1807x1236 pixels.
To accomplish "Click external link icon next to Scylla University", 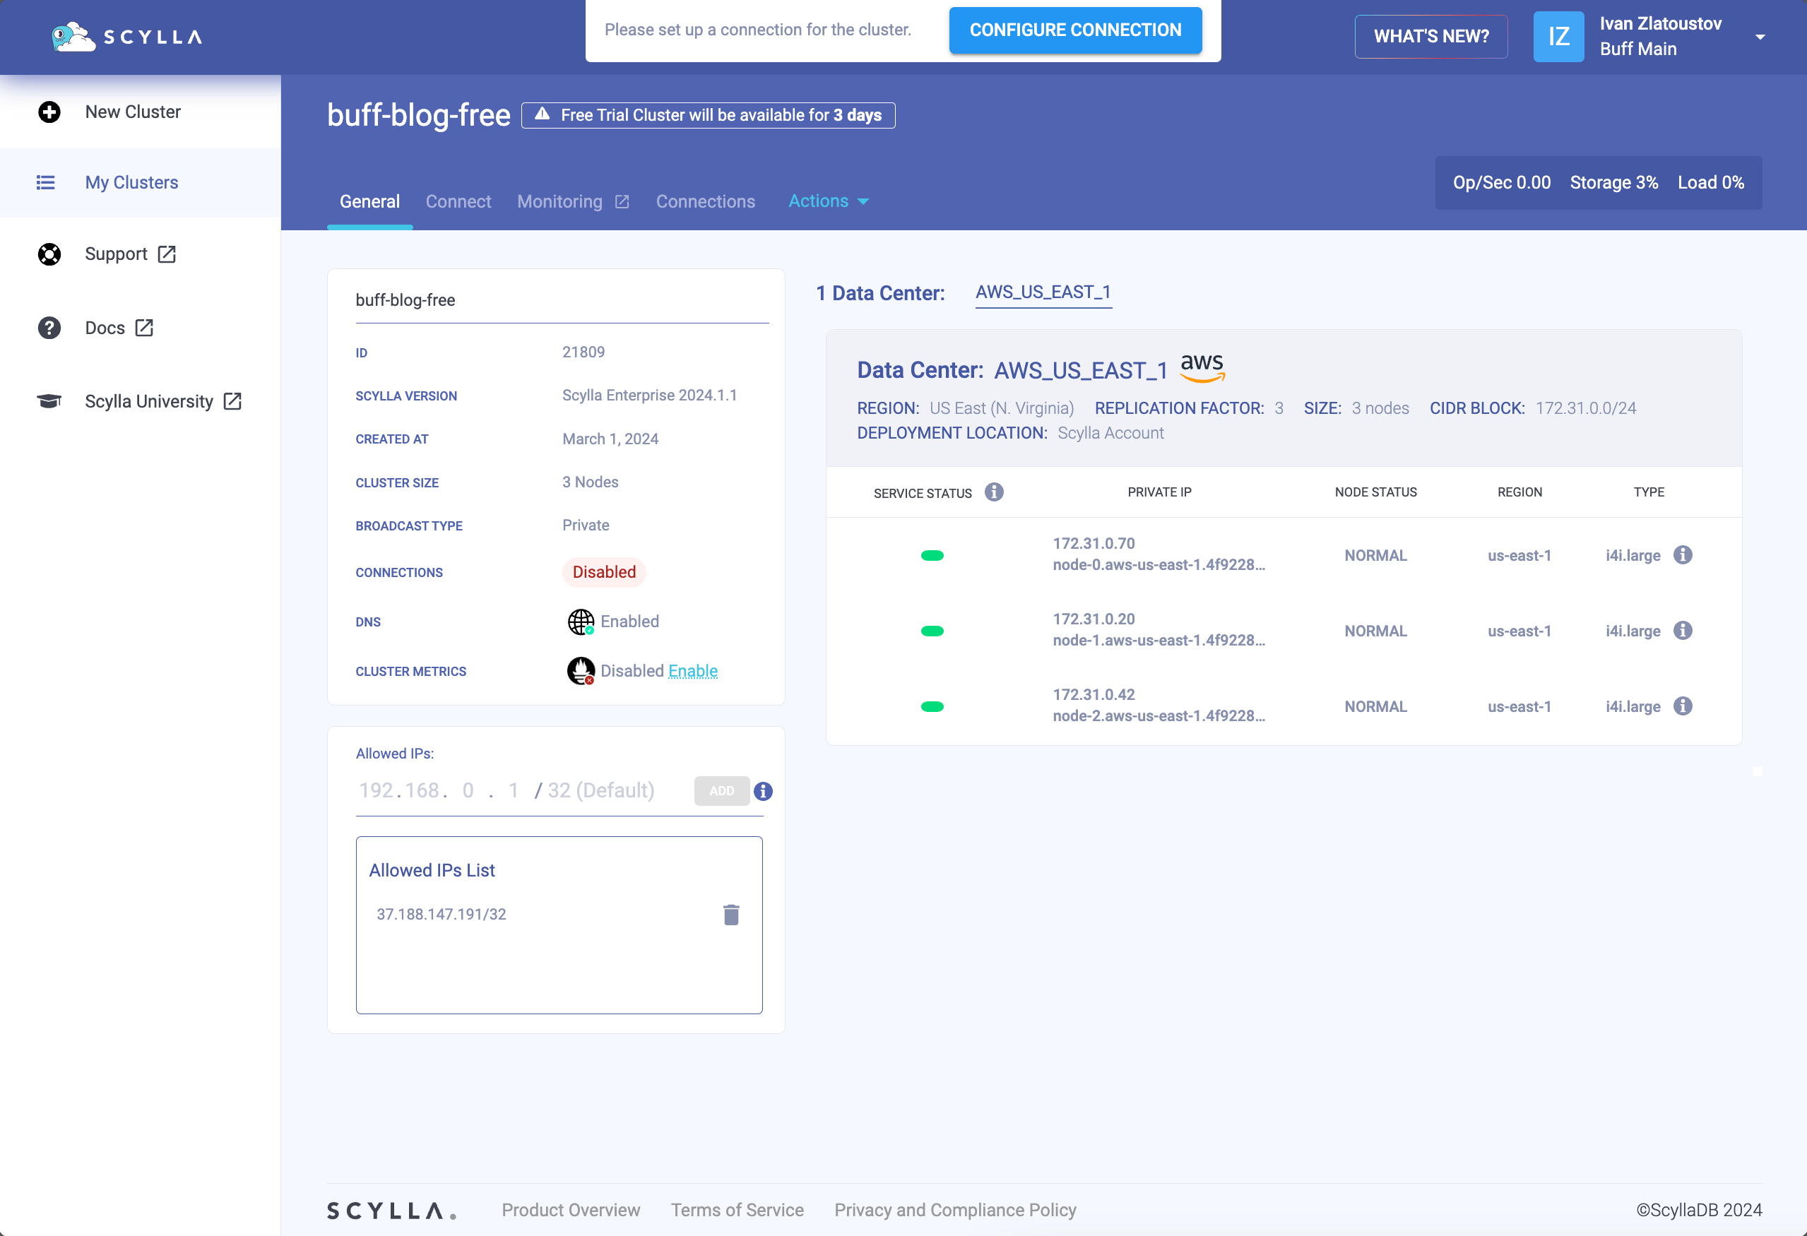I will click(232, 401).
